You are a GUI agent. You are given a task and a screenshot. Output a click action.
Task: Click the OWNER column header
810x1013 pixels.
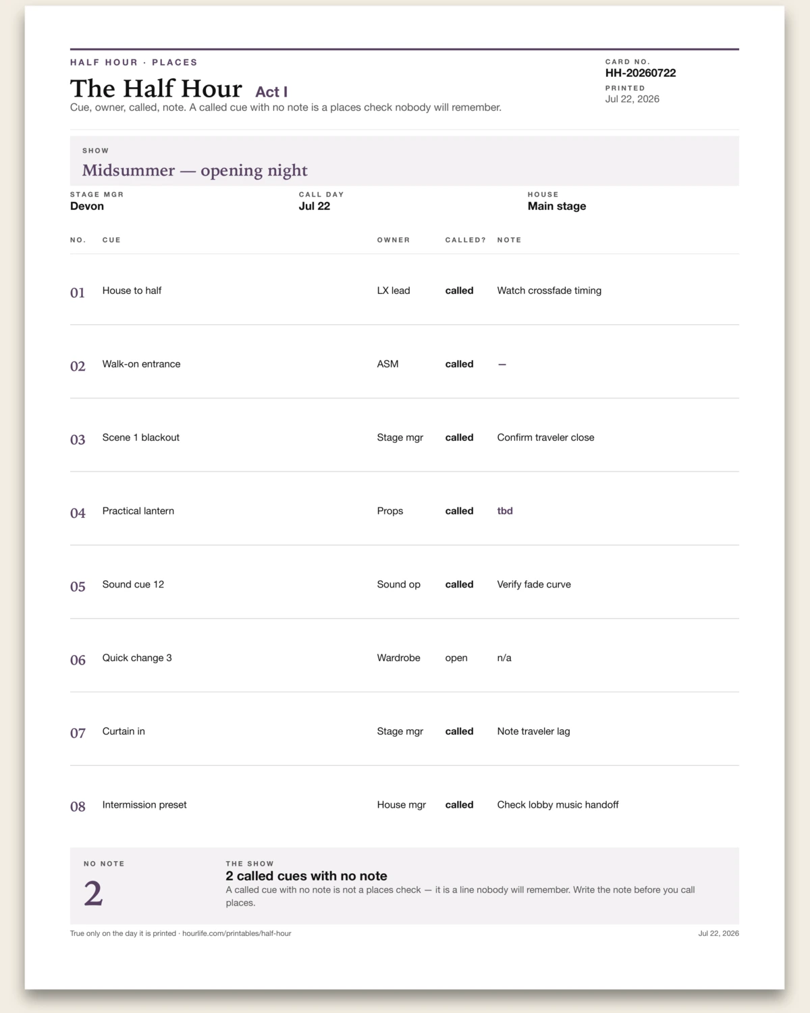394,240
